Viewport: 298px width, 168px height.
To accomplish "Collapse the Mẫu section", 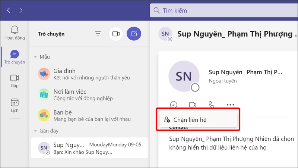I will [35, 57].
